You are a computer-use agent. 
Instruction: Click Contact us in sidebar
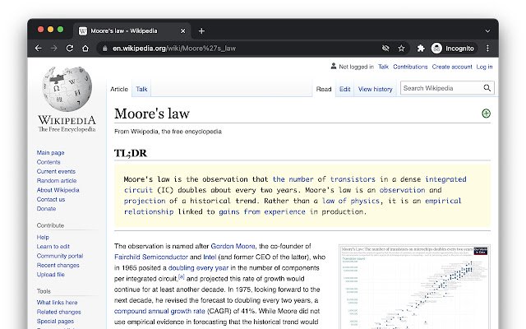pos(51,199)
